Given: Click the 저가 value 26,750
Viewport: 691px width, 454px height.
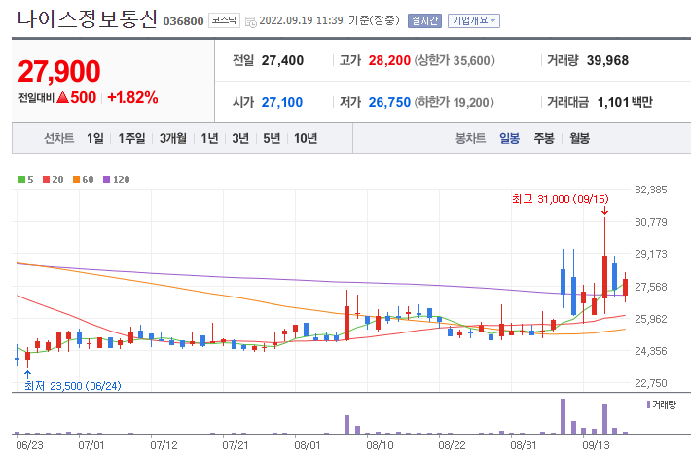Looking at the screenshot, I should click(389, 103).
